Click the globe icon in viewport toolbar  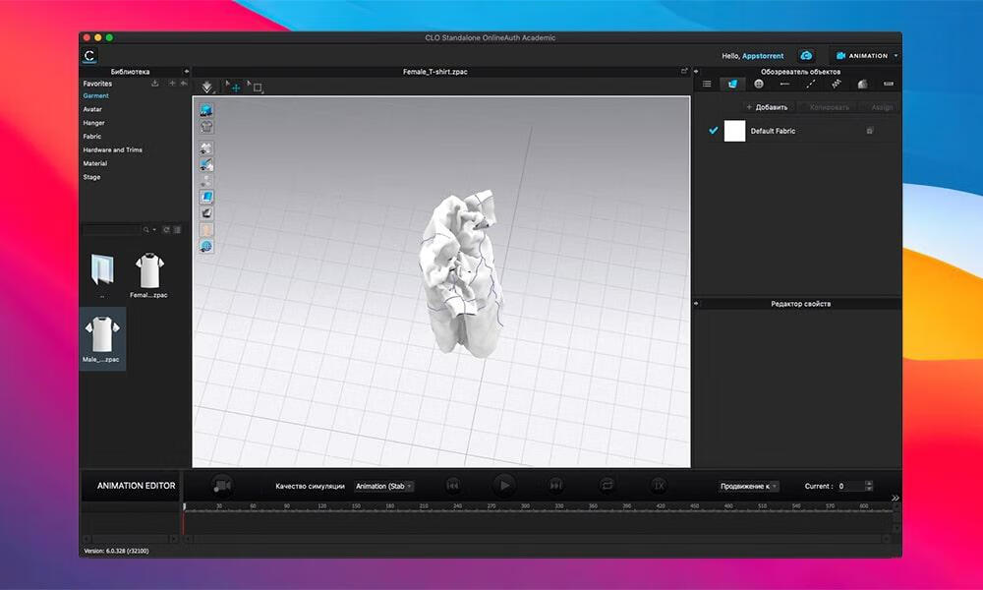point(206,247)
